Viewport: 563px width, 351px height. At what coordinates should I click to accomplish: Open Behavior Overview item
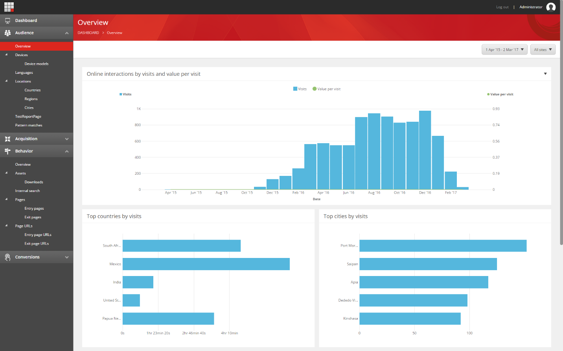pyautogui.click(x=23, y=165)
